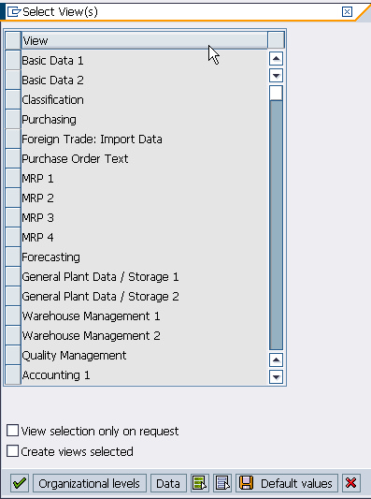This screenshot has width=371, height=499.
Task: Tick Create views selected checkbox
Action: click(13, 451)
